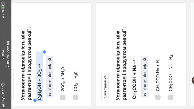Tap варіанти відповідей label in first question

(x=50, y=77)
